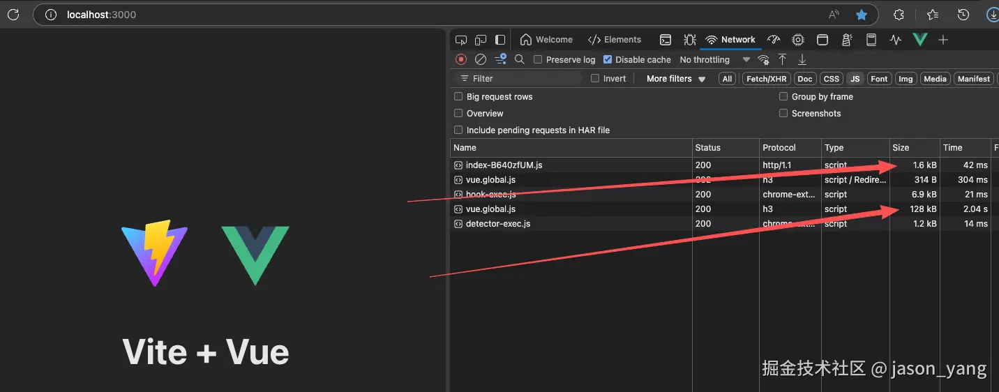This screenshot has width=999, height=392.
Task: Select the All request type filter
Action: (x=728, y=79)
